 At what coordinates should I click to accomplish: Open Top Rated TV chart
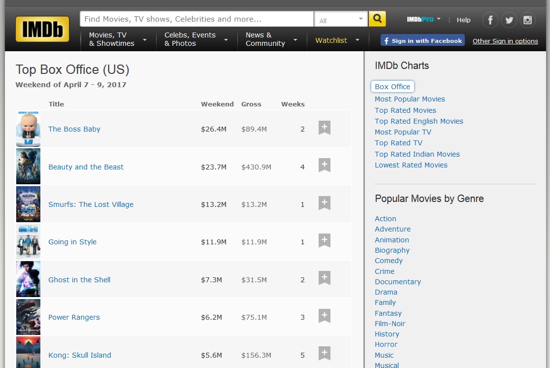pos(398,143)
